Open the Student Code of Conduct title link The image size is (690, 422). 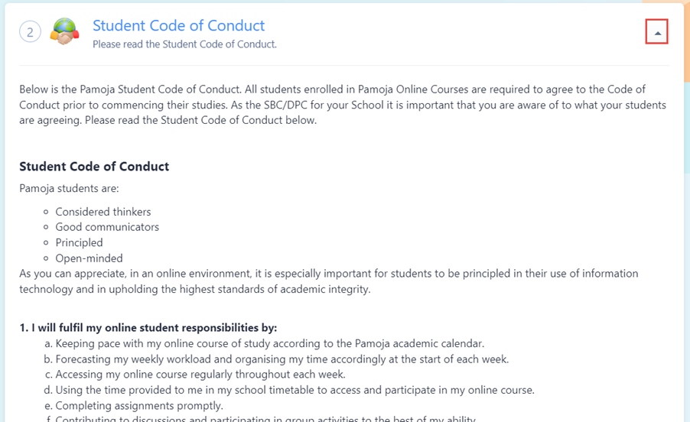tap(178, 25)
